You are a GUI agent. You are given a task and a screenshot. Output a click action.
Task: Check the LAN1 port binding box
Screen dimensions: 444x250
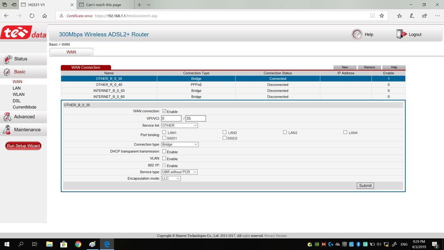(x=164, y=133)
